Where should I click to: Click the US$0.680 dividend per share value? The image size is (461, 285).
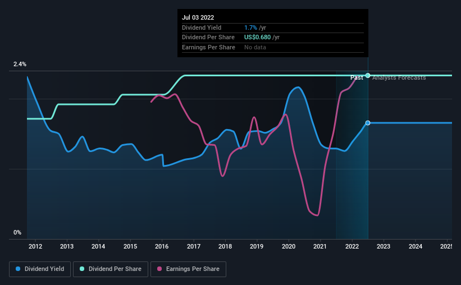257,38
